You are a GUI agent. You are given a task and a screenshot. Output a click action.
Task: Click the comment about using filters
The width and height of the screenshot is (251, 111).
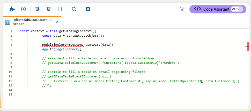click(94, 72)
